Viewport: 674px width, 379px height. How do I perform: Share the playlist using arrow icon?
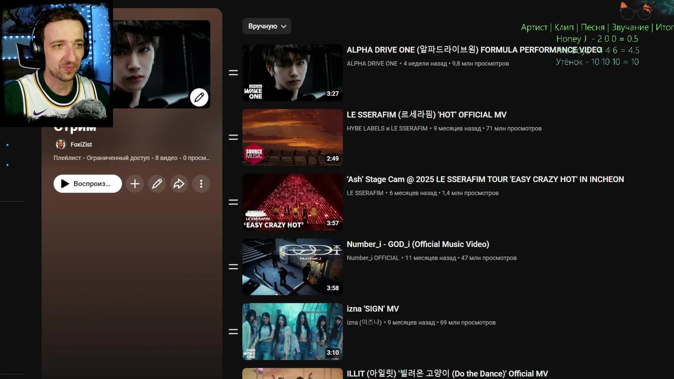click(179, 184)
